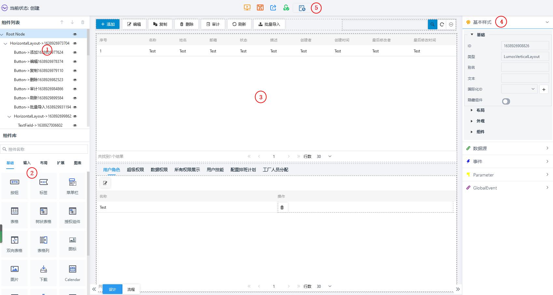The image size is (553, 295).
Task: Select the 菜单栏 component in library
Action: (x=72, y=186)
